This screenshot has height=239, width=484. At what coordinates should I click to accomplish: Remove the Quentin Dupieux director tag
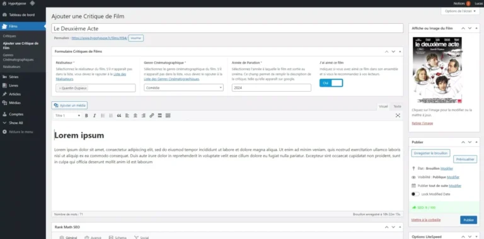(60, 88)
